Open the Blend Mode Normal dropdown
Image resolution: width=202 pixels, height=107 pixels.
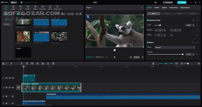pos(175,47)
